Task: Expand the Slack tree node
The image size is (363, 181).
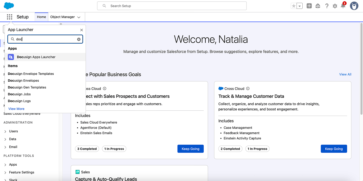Action: coord(5,180)
